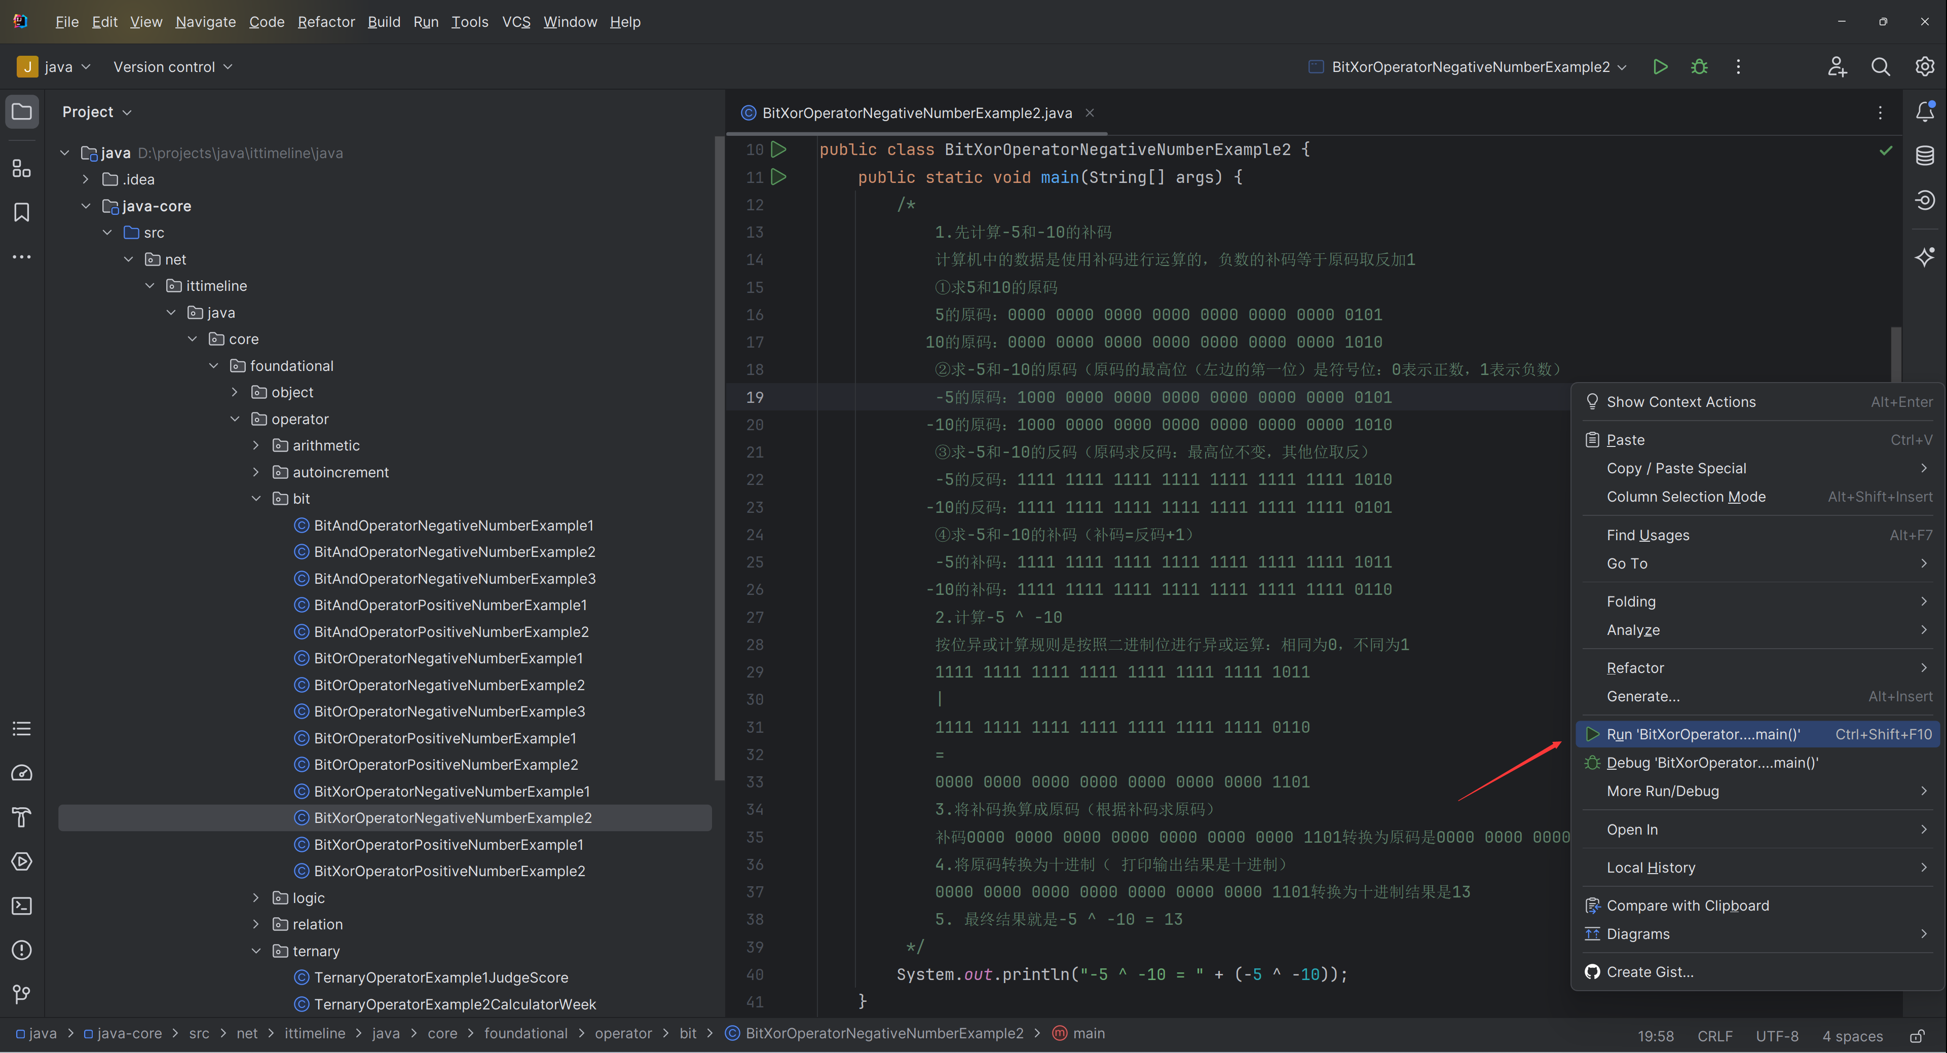Choose Paste in context menu
Viewport: 1947px width, 1053px height.
[1757, 440]
